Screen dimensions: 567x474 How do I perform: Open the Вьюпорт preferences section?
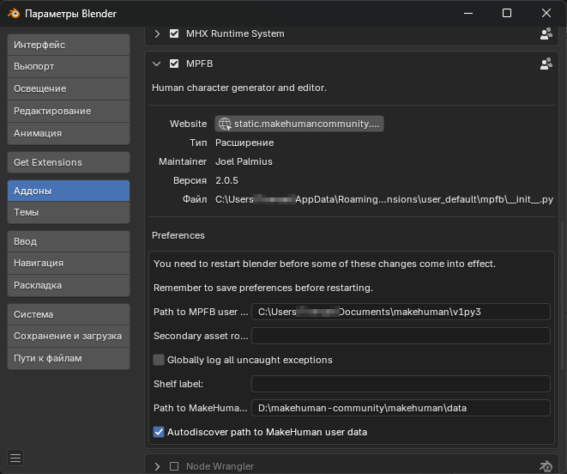69,67
